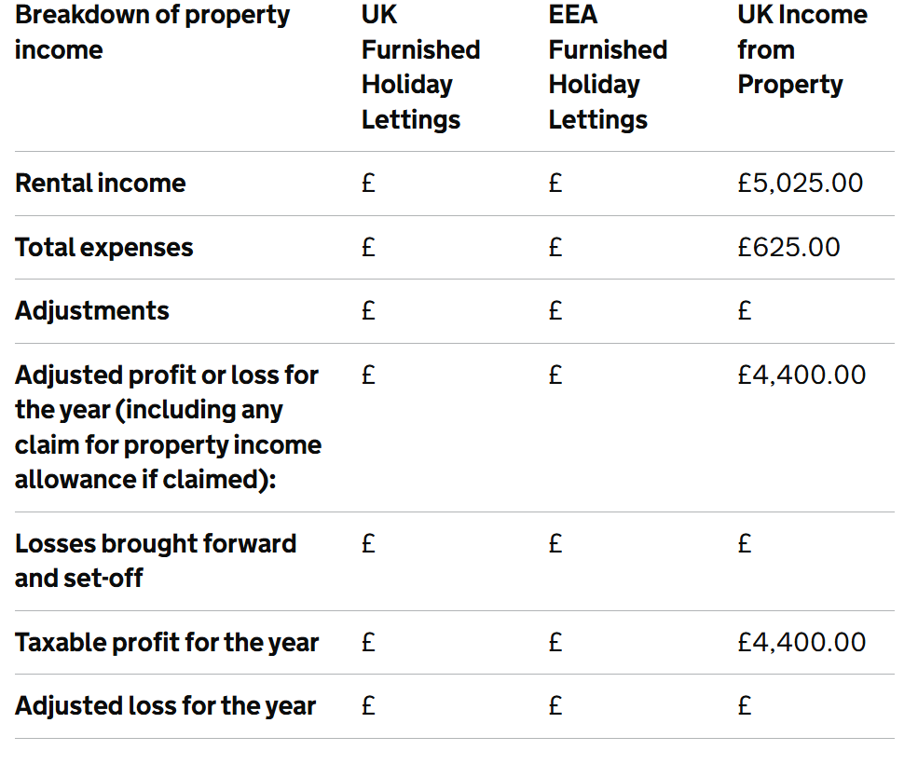Screen dimensions: 918x764
Task: Click the £625.00 total expenses value
Action: tap(788, 247)
